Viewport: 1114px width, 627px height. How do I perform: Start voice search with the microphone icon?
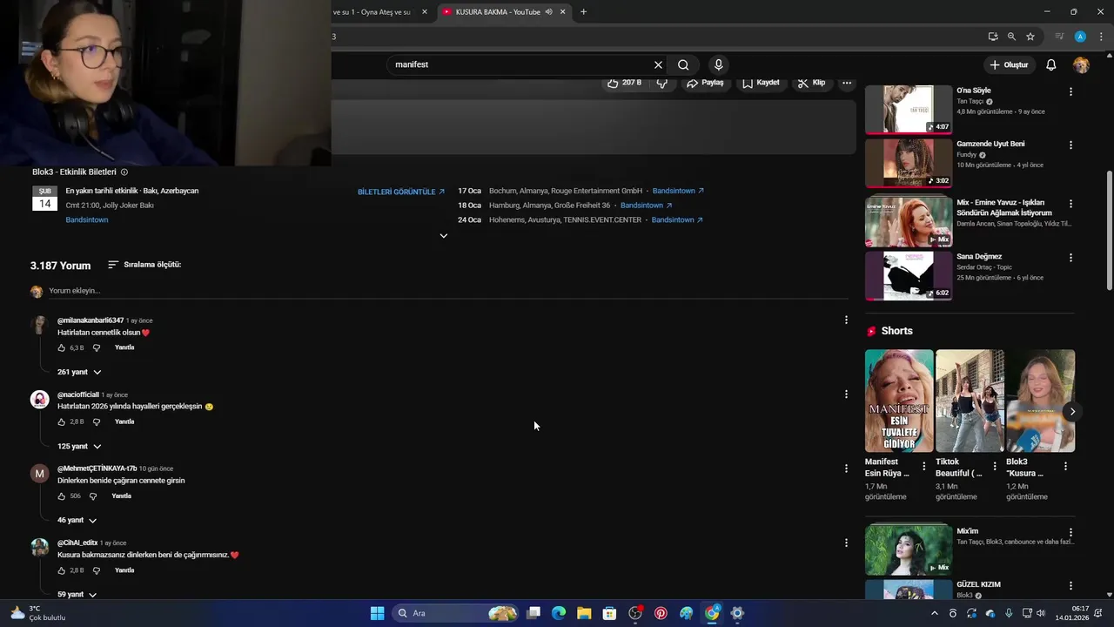click(x=718, y=64)
